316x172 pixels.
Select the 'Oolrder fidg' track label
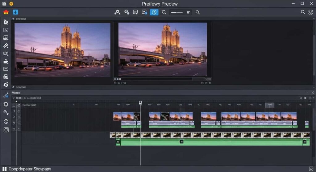pos(29,105)
